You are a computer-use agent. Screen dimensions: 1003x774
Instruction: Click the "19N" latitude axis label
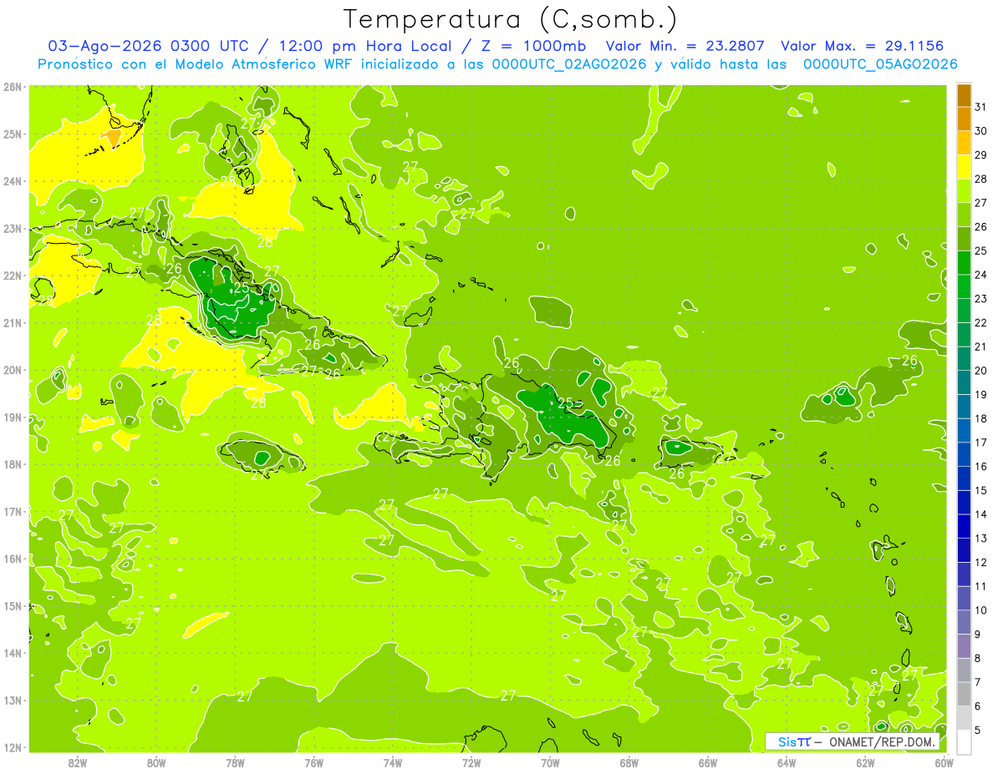(13, 417)
